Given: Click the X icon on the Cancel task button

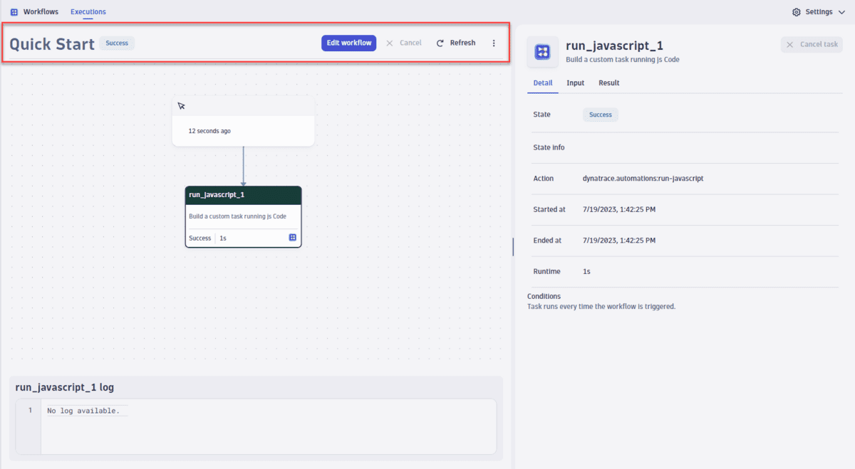Looking at the screenshot, I should (789, 44).
